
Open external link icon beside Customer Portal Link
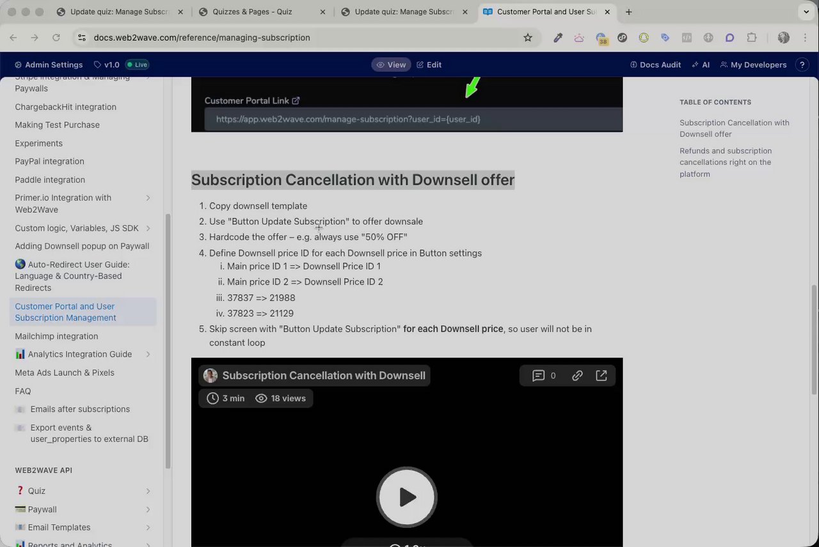[296, 100]
